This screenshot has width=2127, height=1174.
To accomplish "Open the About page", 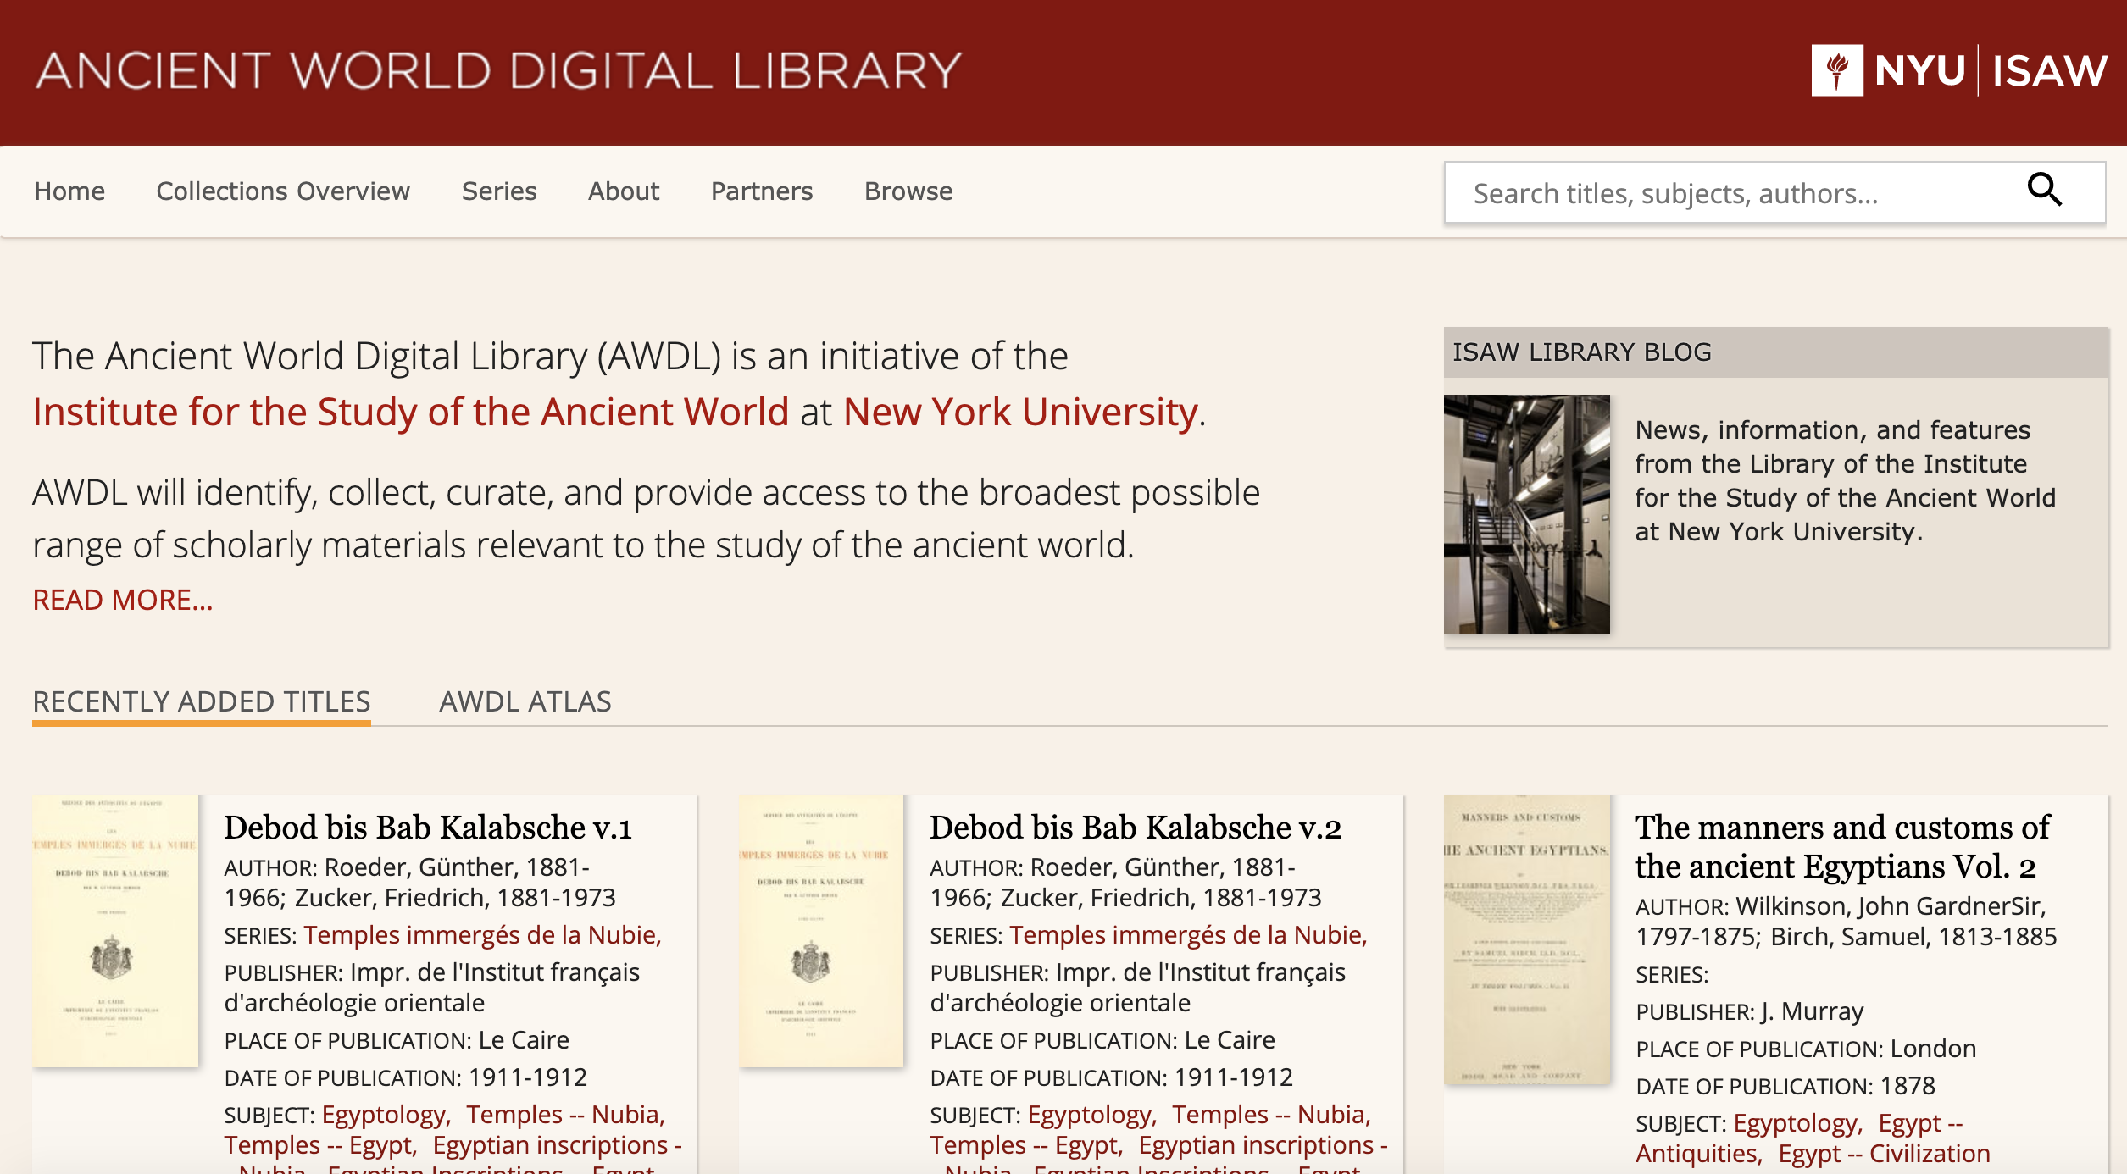I will coord(623,191).
